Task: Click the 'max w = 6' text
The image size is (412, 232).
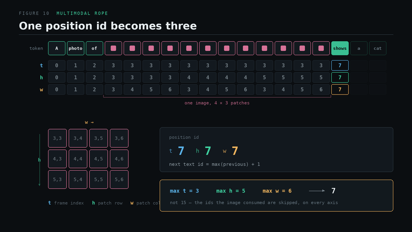Action: [x=277, y=191]
